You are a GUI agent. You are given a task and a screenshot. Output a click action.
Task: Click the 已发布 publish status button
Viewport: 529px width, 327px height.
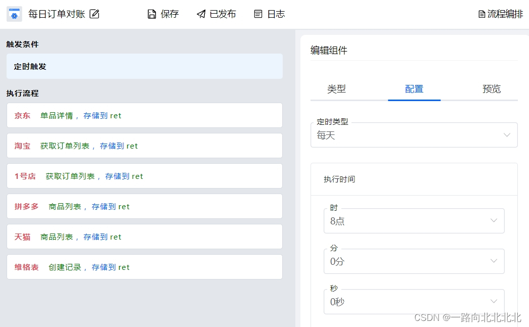pyautogui.click(x=216, y=14)
